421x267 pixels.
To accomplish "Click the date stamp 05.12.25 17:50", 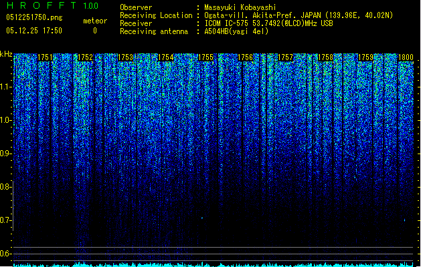I will click(x=34, y=31).
